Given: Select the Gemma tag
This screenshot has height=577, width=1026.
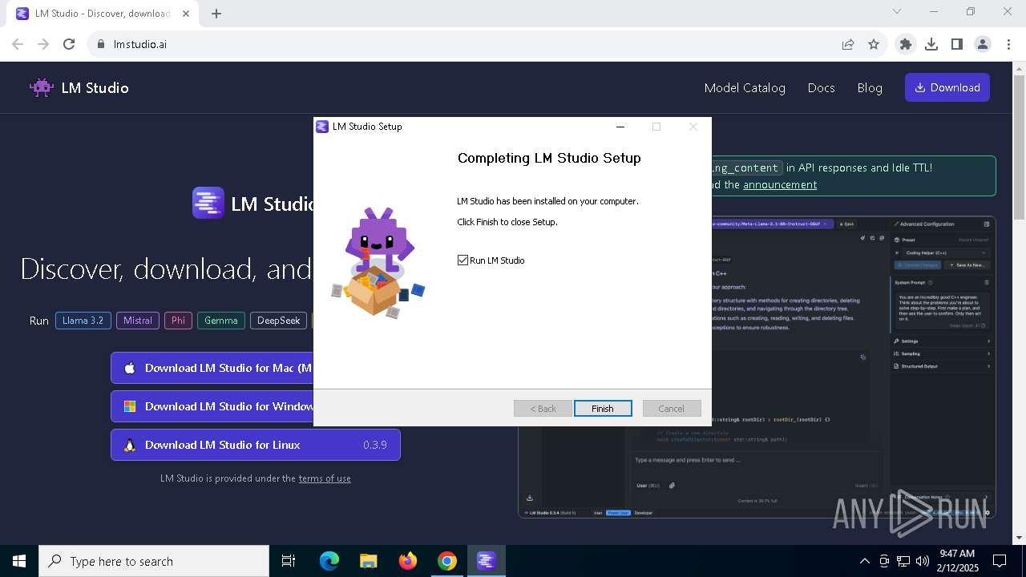Looking at the screenshot, I should [221, 321].
